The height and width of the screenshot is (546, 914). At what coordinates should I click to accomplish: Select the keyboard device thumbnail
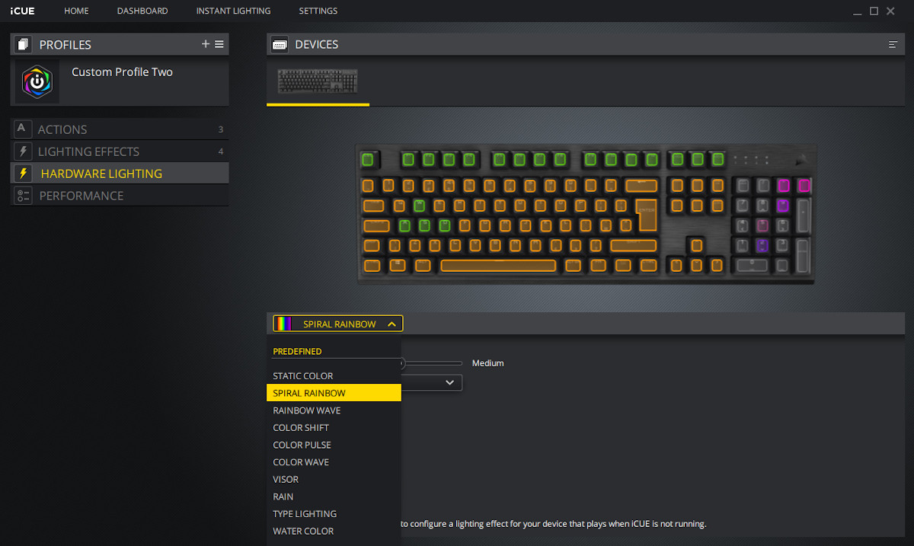(x=318, y=81)
